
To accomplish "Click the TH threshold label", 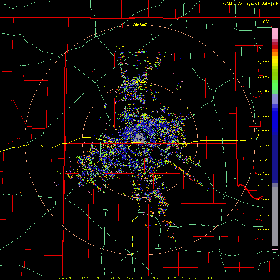I will click(x=267, y=242).
